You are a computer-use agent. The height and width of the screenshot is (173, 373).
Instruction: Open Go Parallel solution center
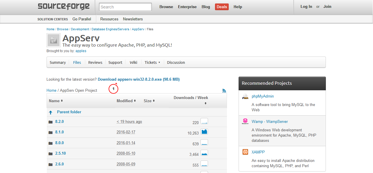pyautogui.click(x=82, y=19)
